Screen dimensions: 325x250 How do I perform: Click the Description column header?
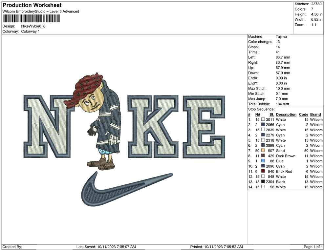tap(286, 115)
